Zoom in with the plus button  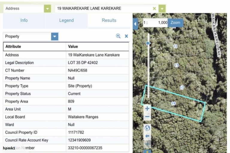tap(147, 108)
